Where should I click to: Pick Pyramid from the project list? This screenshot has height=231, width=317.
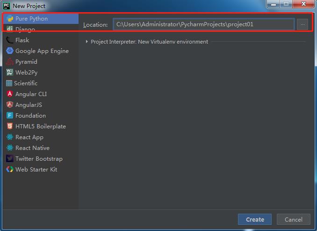coord(26,62)
